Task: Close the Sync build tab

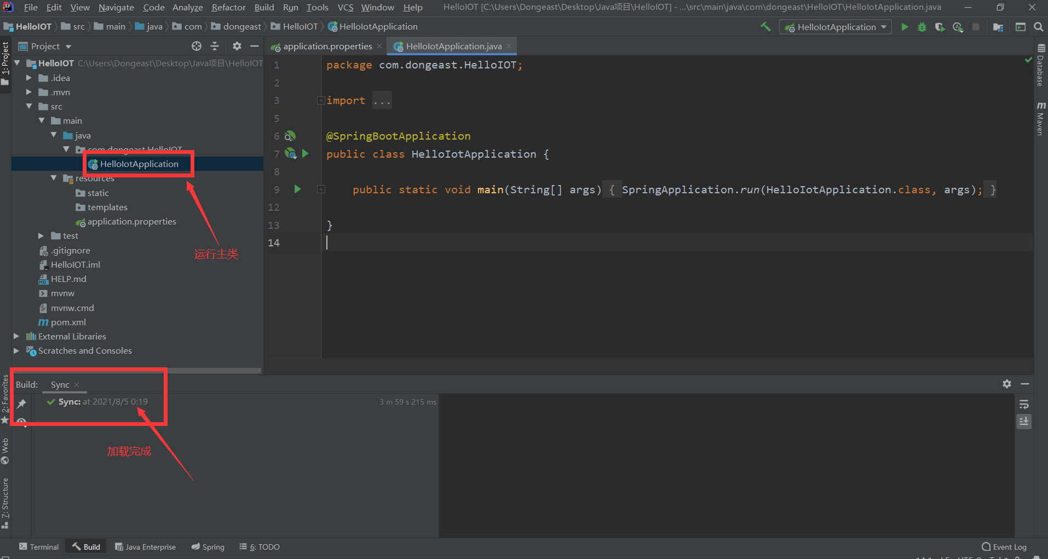Action: tap(77, 384)
